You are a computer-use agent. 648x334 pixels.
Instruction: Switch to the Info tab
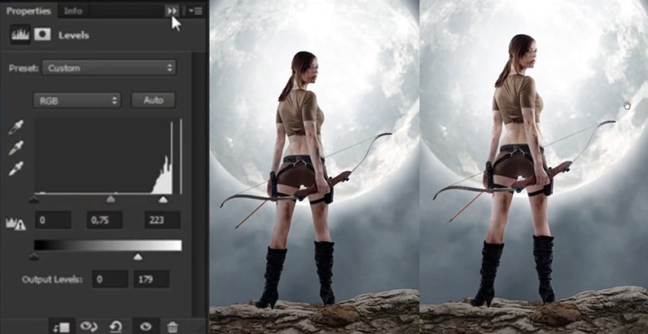[72, 11]
